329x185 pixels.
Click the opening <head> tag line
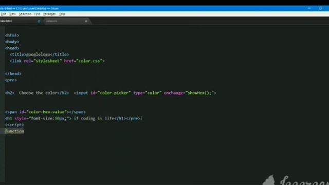point(12,48)
